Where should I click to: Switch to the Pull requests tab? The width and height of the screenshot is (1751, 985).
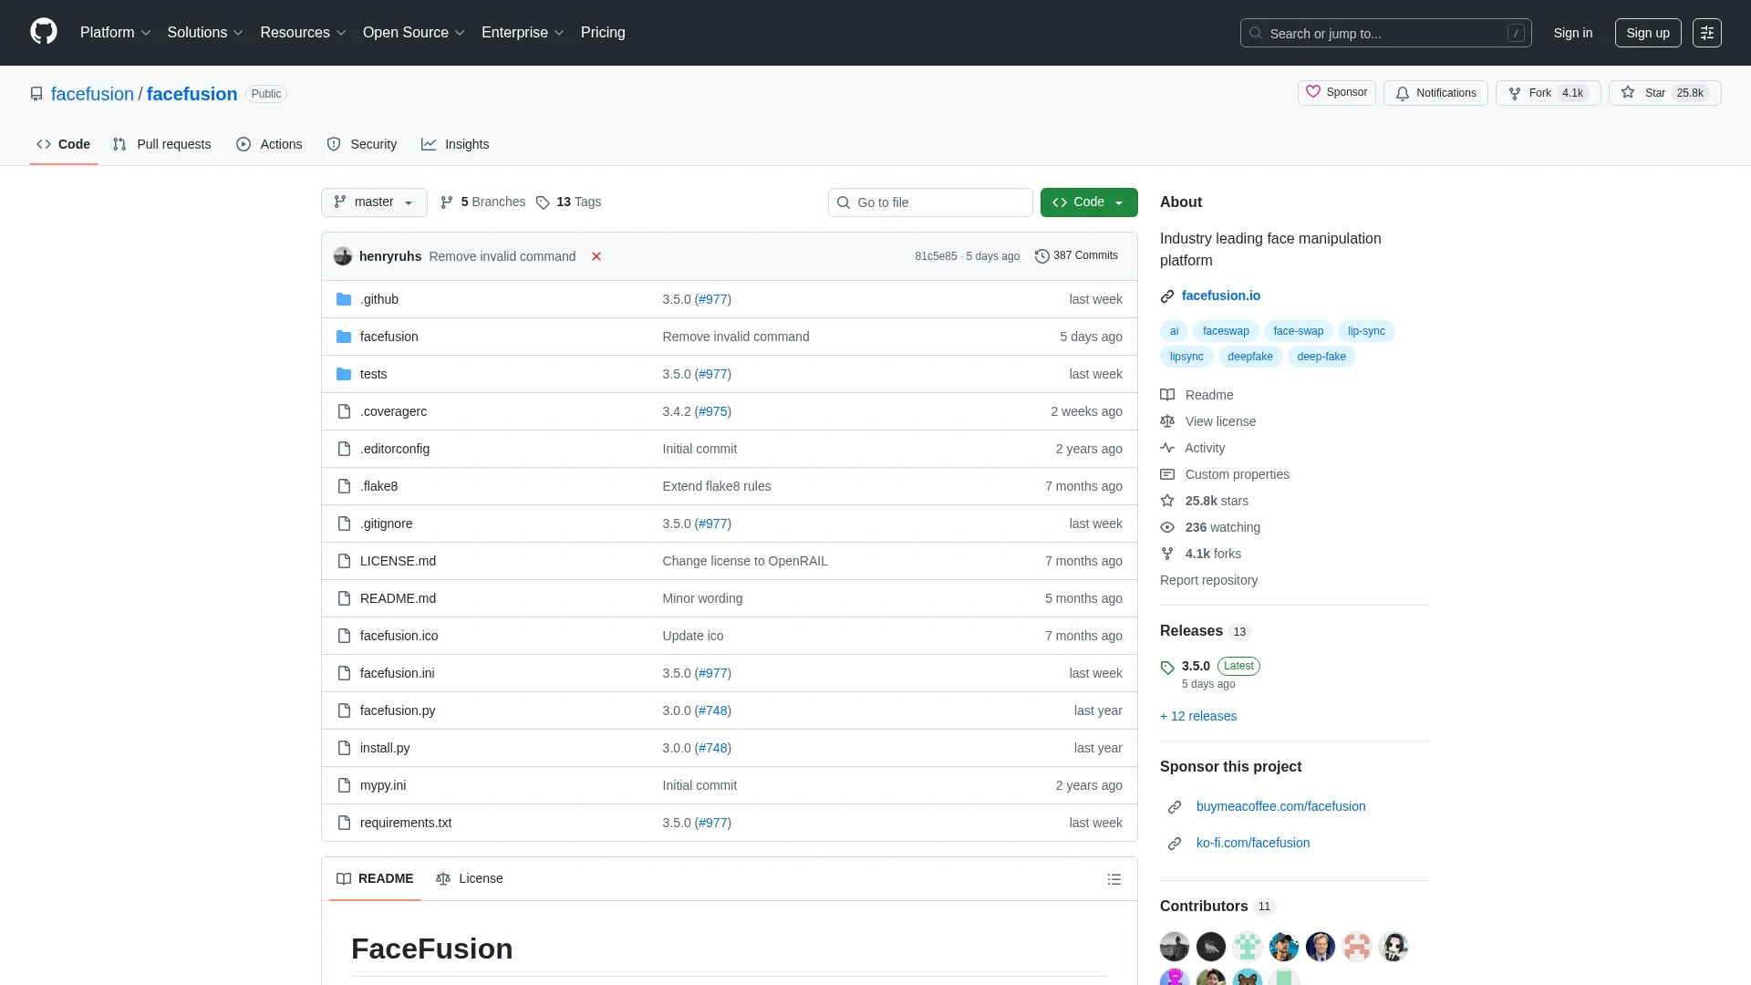pos(162,144)
